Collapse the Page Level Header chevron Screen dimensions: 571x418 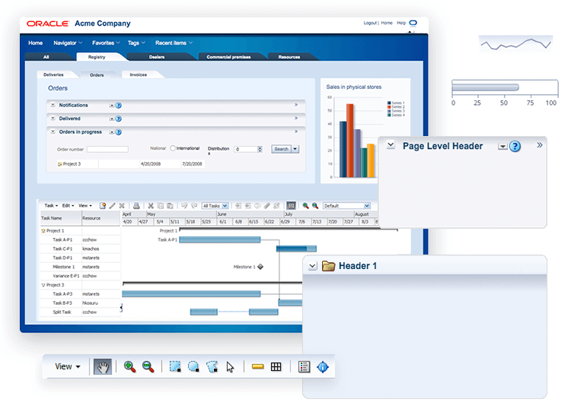point(391,144)
